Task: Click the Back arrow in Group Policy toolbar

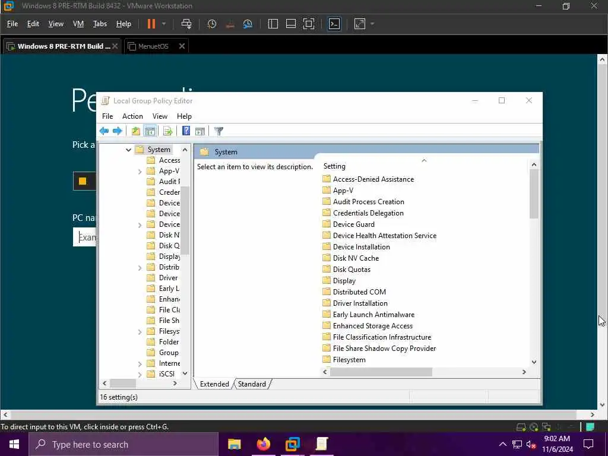Action: pyautogui.click(x=104, y=131)
